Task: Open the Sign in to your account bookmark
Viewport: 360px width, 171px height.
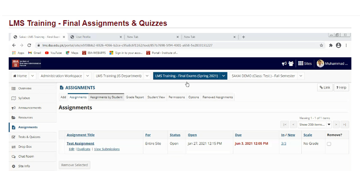Action: point(126,53)
